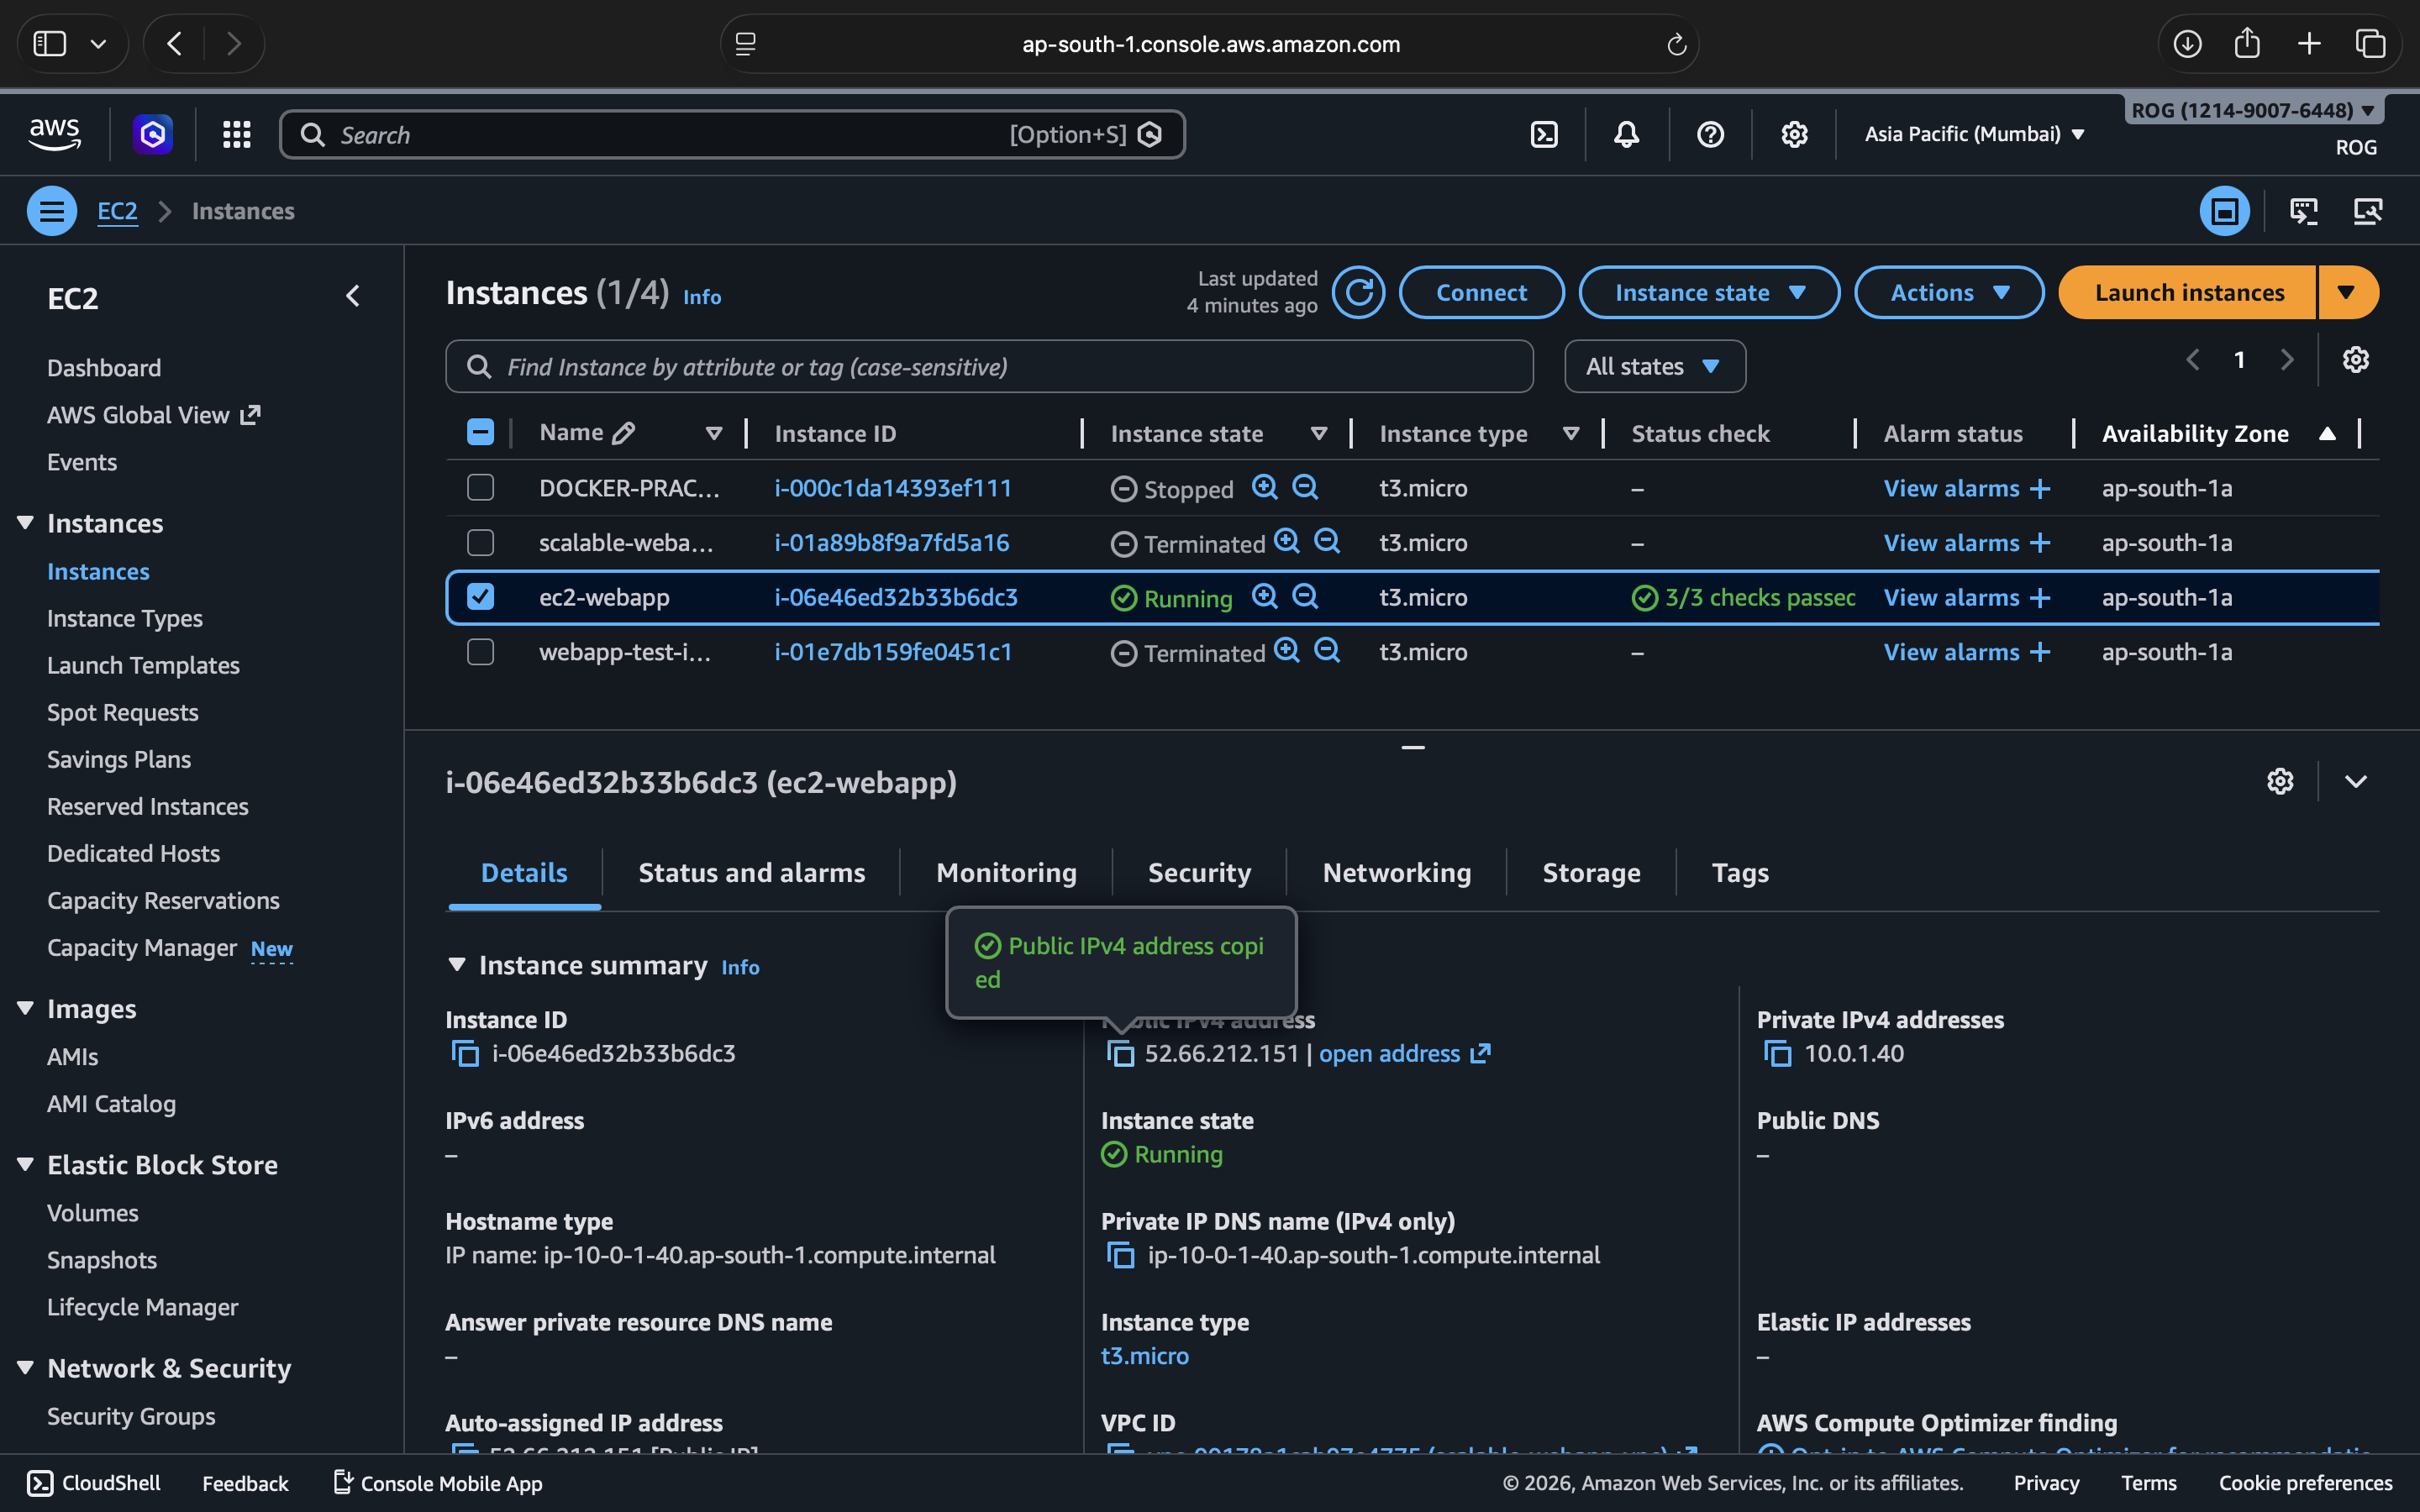Screen dimensions: 2420x1512
Task: Open the Instance state dropdown
Action: click(x=1708, y=293)
